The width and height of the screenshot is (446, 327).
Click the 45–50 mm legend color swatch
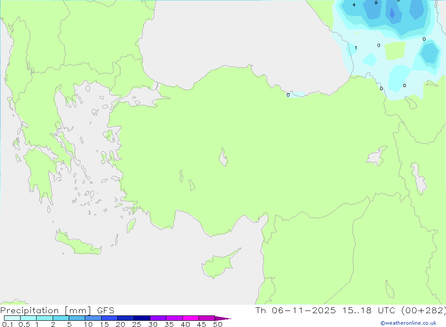click(x=207, y=318)
